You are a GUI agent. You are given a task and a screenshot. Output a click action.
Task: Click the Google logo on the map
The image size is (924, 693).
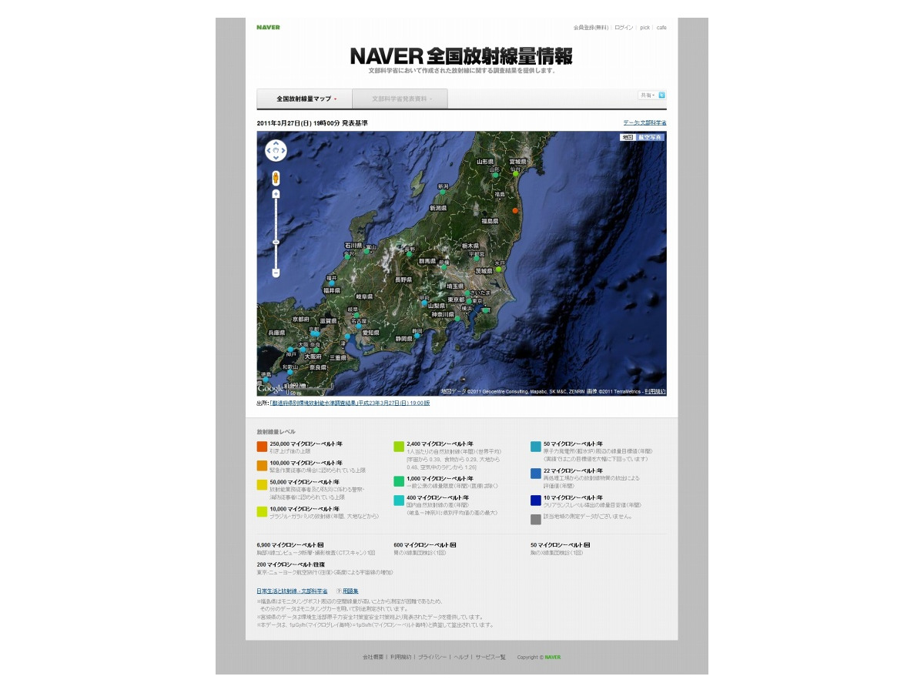click(x=271, y=388)
